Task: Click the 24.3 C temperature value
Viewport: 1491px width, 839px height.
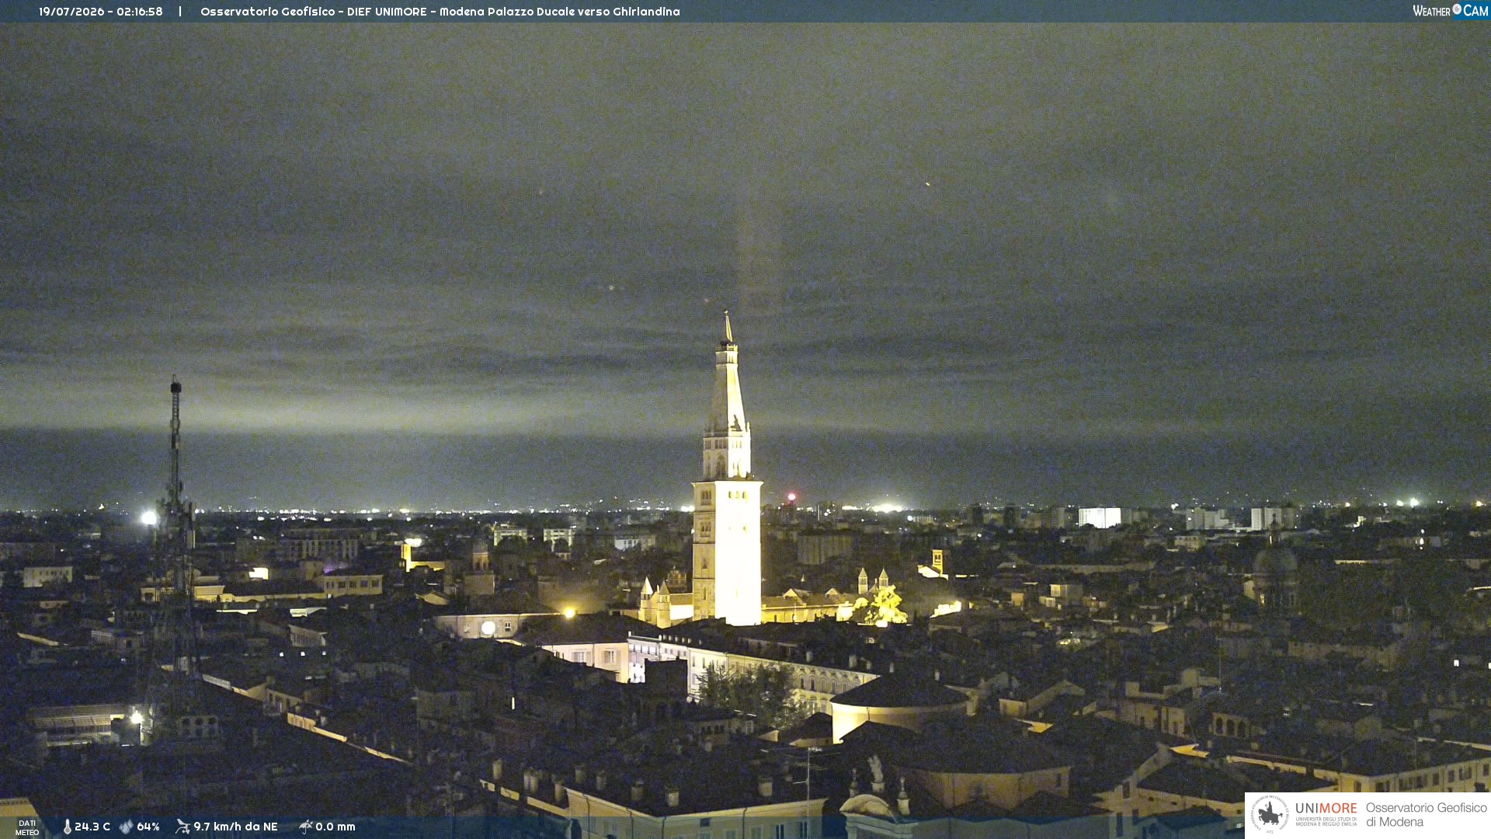Action: click(x=92, y=827)
